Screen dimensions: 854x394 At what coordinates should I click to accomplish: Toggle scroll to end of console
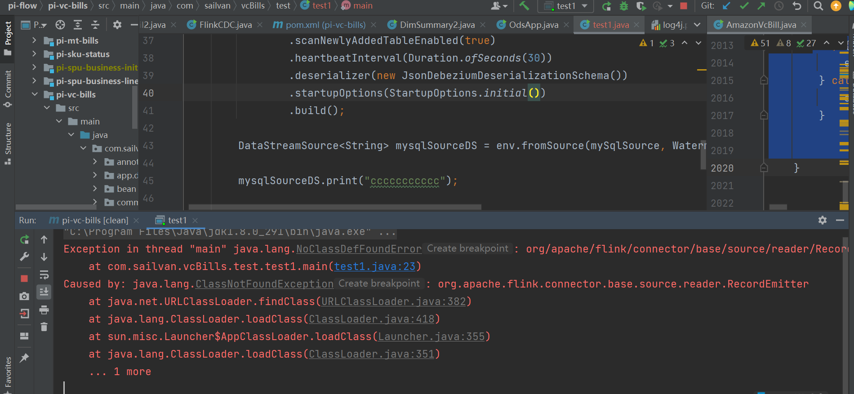[44, 292]
